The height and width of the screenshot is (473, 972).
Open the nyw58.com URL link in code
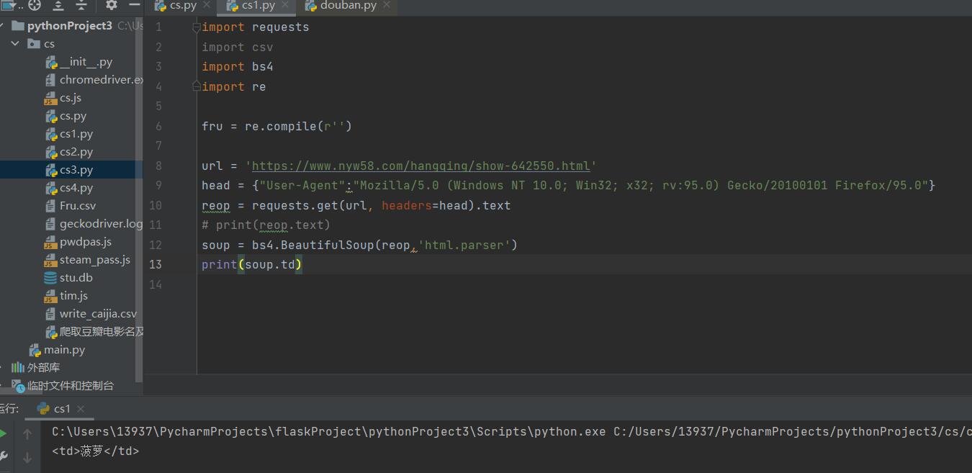420,166
